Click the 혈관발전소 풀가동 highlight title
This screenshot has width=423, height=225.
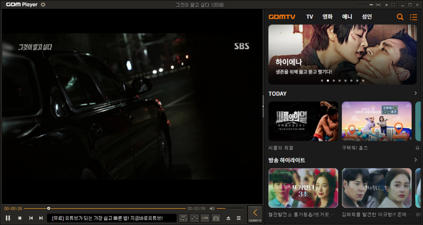[x=301, y=214]
